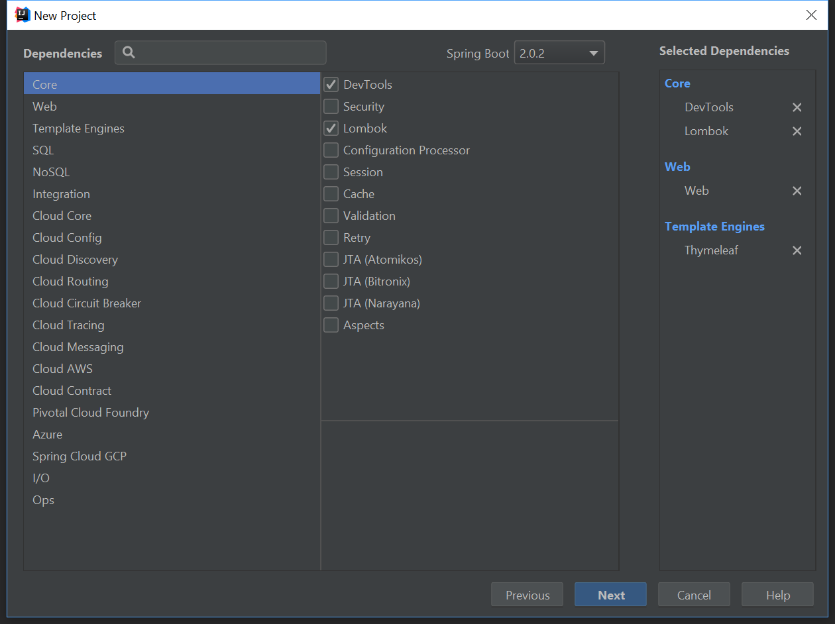This screenshot has width=835, height=624.
Task: Focus the dependencies search field
Action: click(221, 53)
